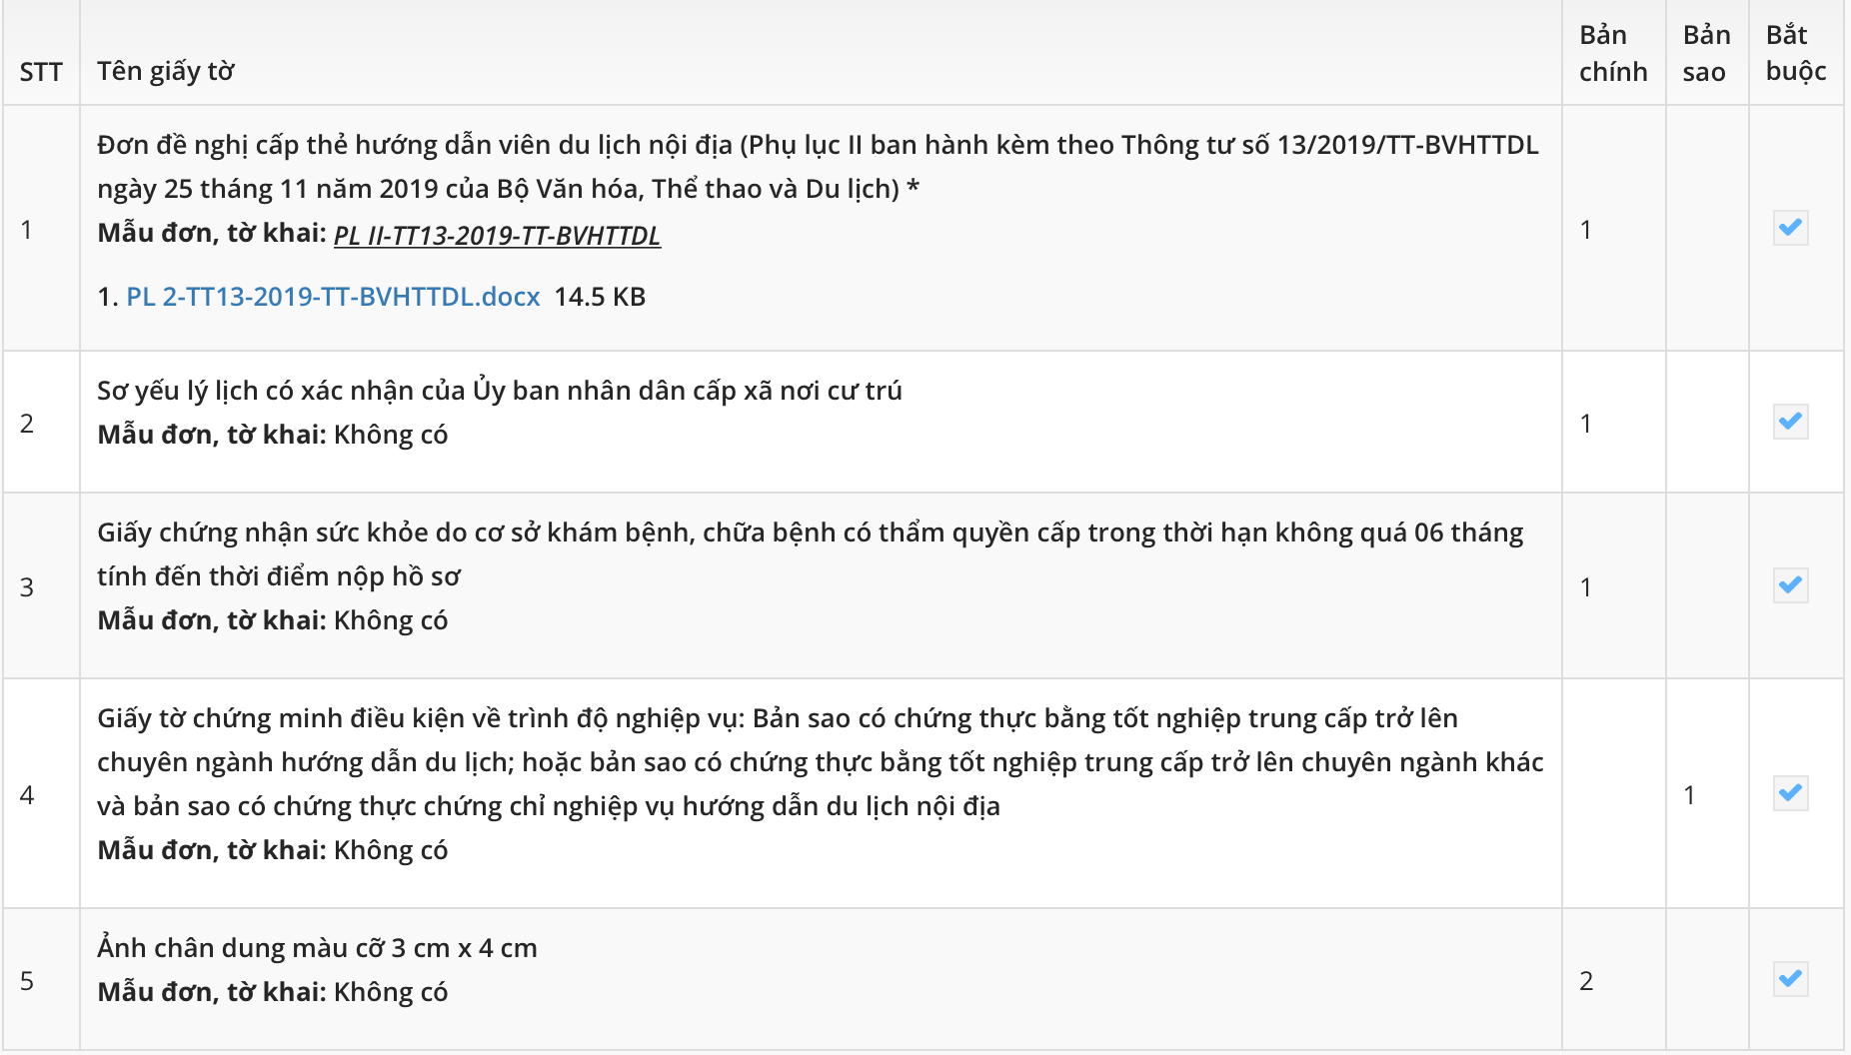1851x1055 pixels.
Task: Toggle the required checkbox for row 4
Action: (1790, 793)
